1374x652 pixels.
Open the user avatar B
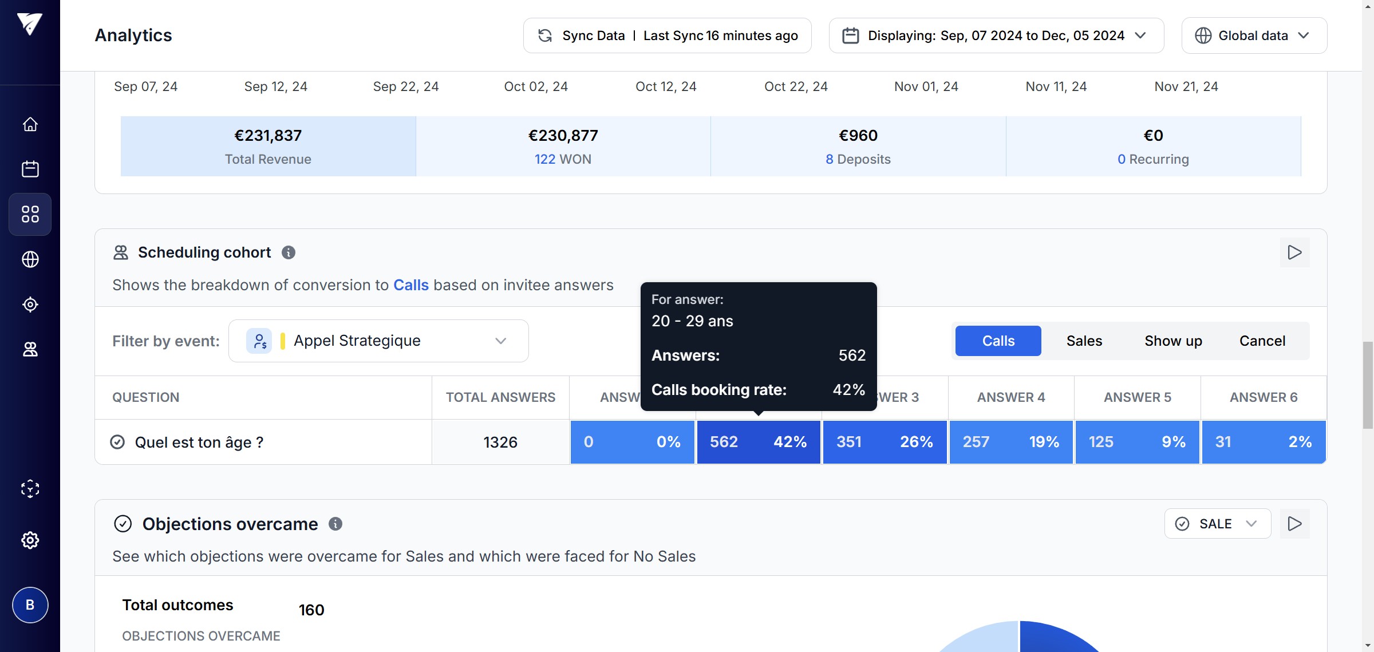click(30, 605)
